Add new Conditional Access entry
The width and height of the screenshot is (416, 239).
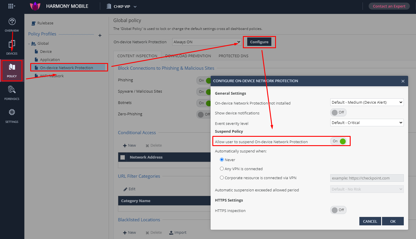click(129, 145)
